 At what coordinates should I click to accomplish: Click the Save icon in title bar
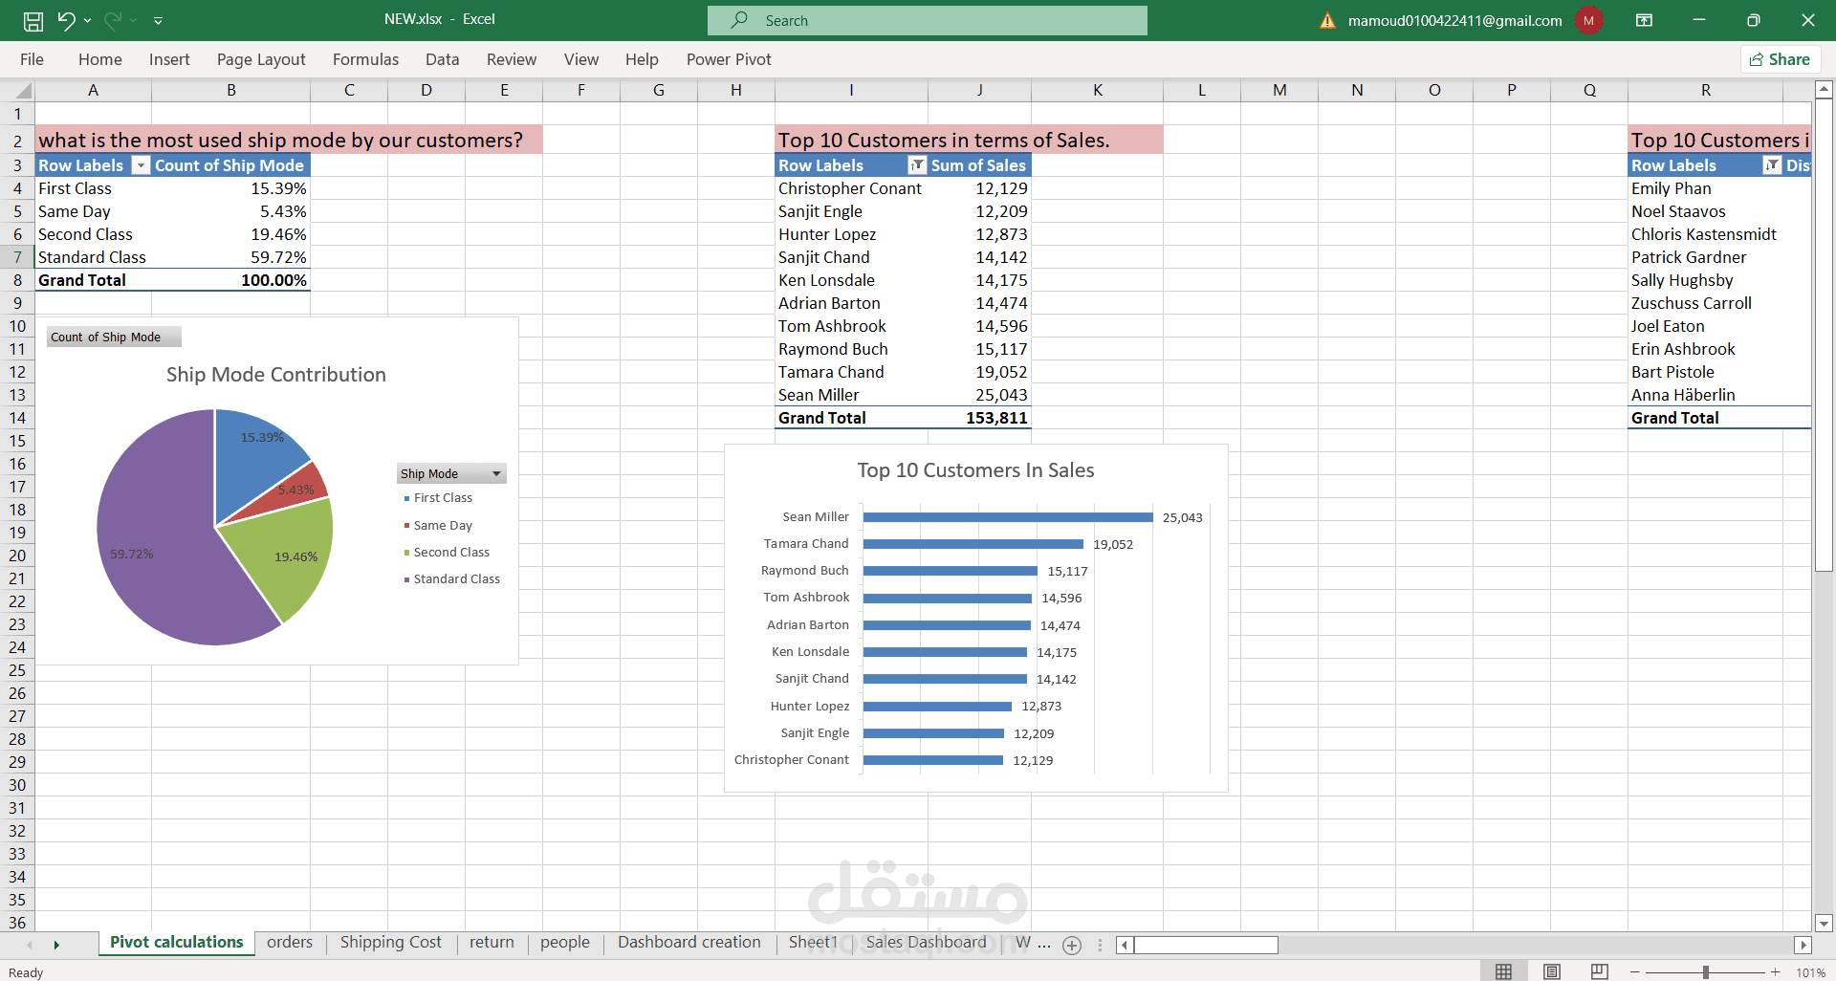point(33,20)
